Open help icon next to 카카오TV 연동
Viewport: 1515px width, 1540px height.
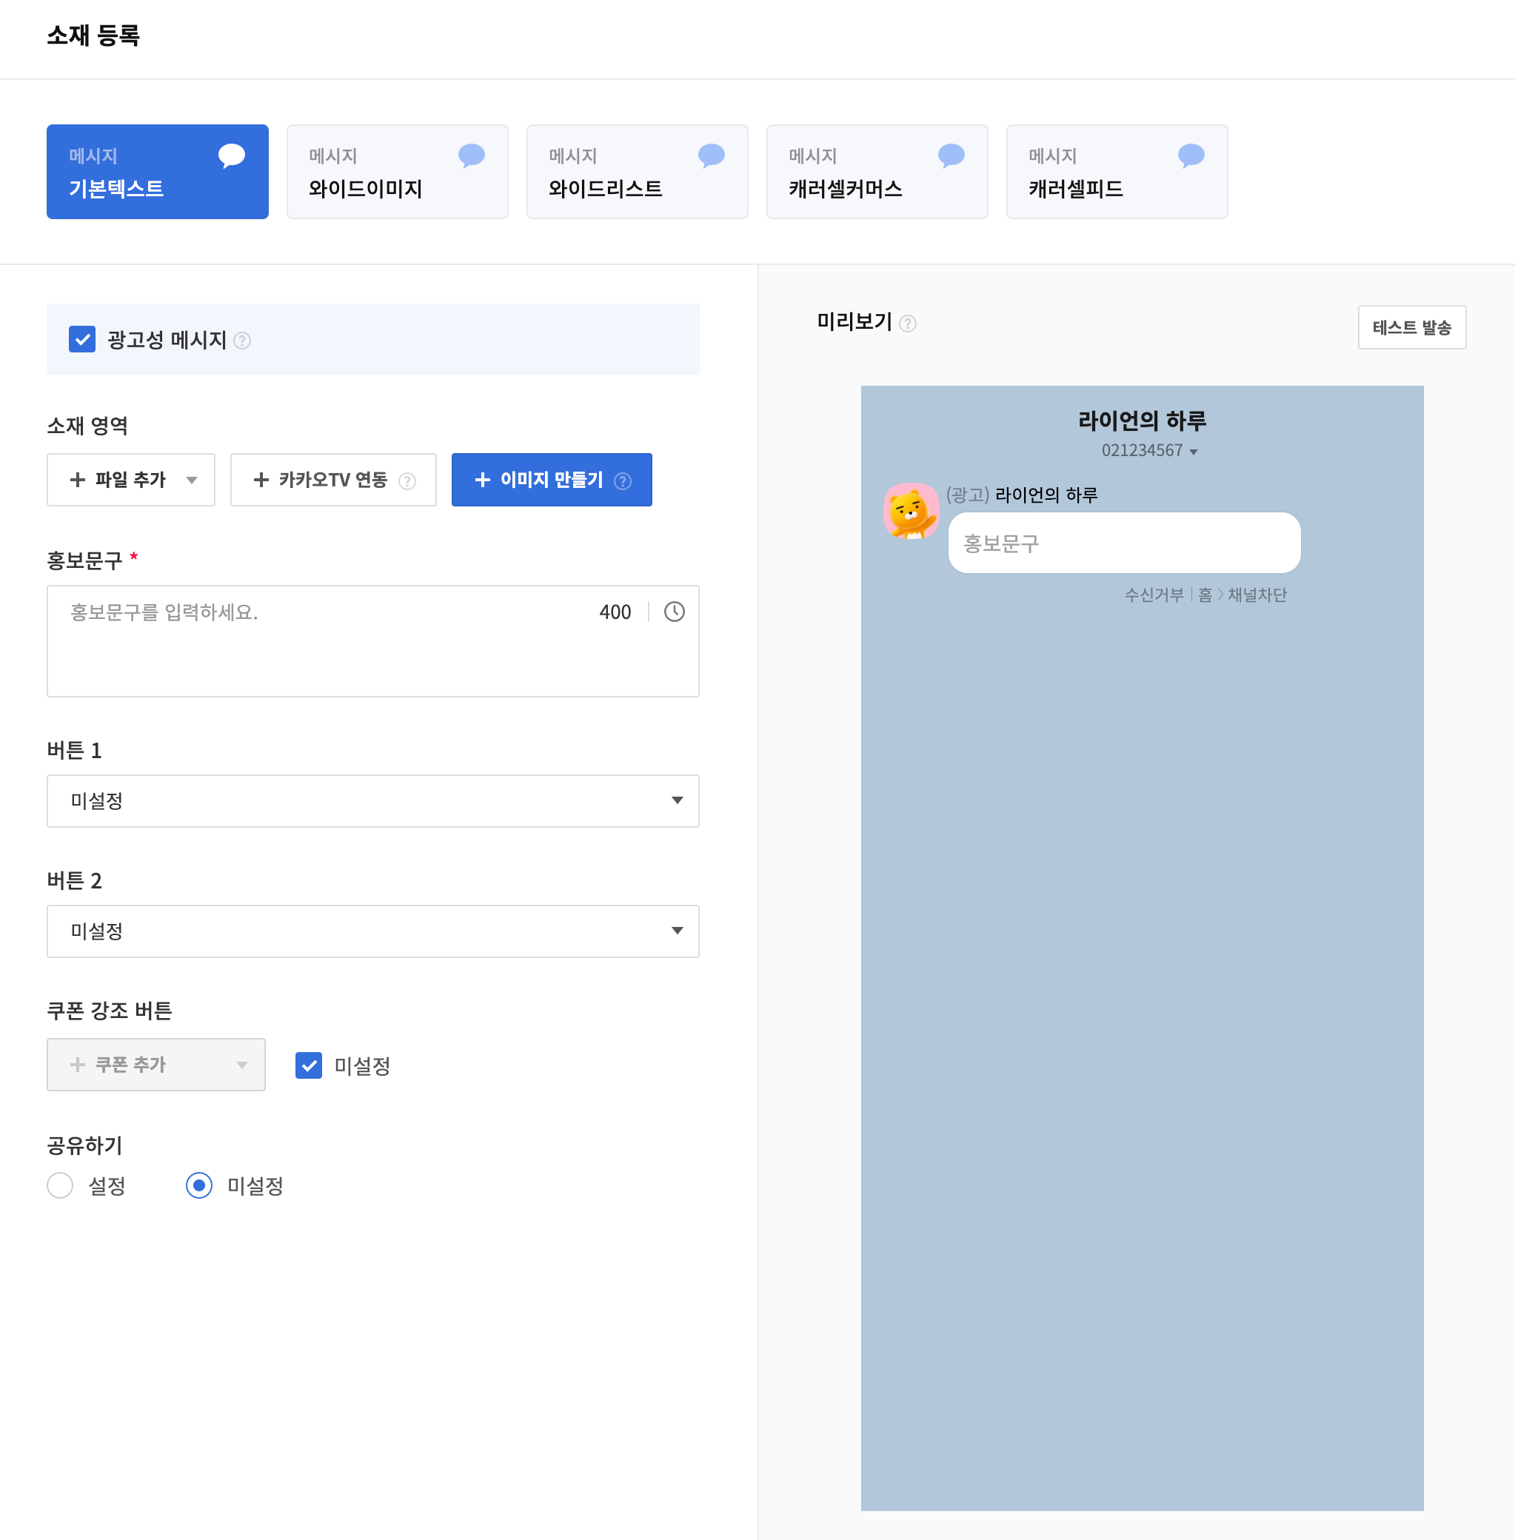[x=407, y=481]
